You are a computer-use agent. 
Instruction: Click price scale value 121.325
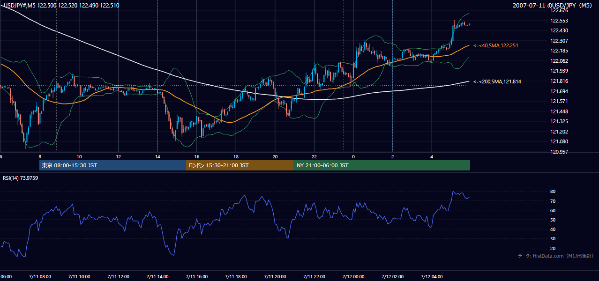pyautogui.click(x=559, y=121)
